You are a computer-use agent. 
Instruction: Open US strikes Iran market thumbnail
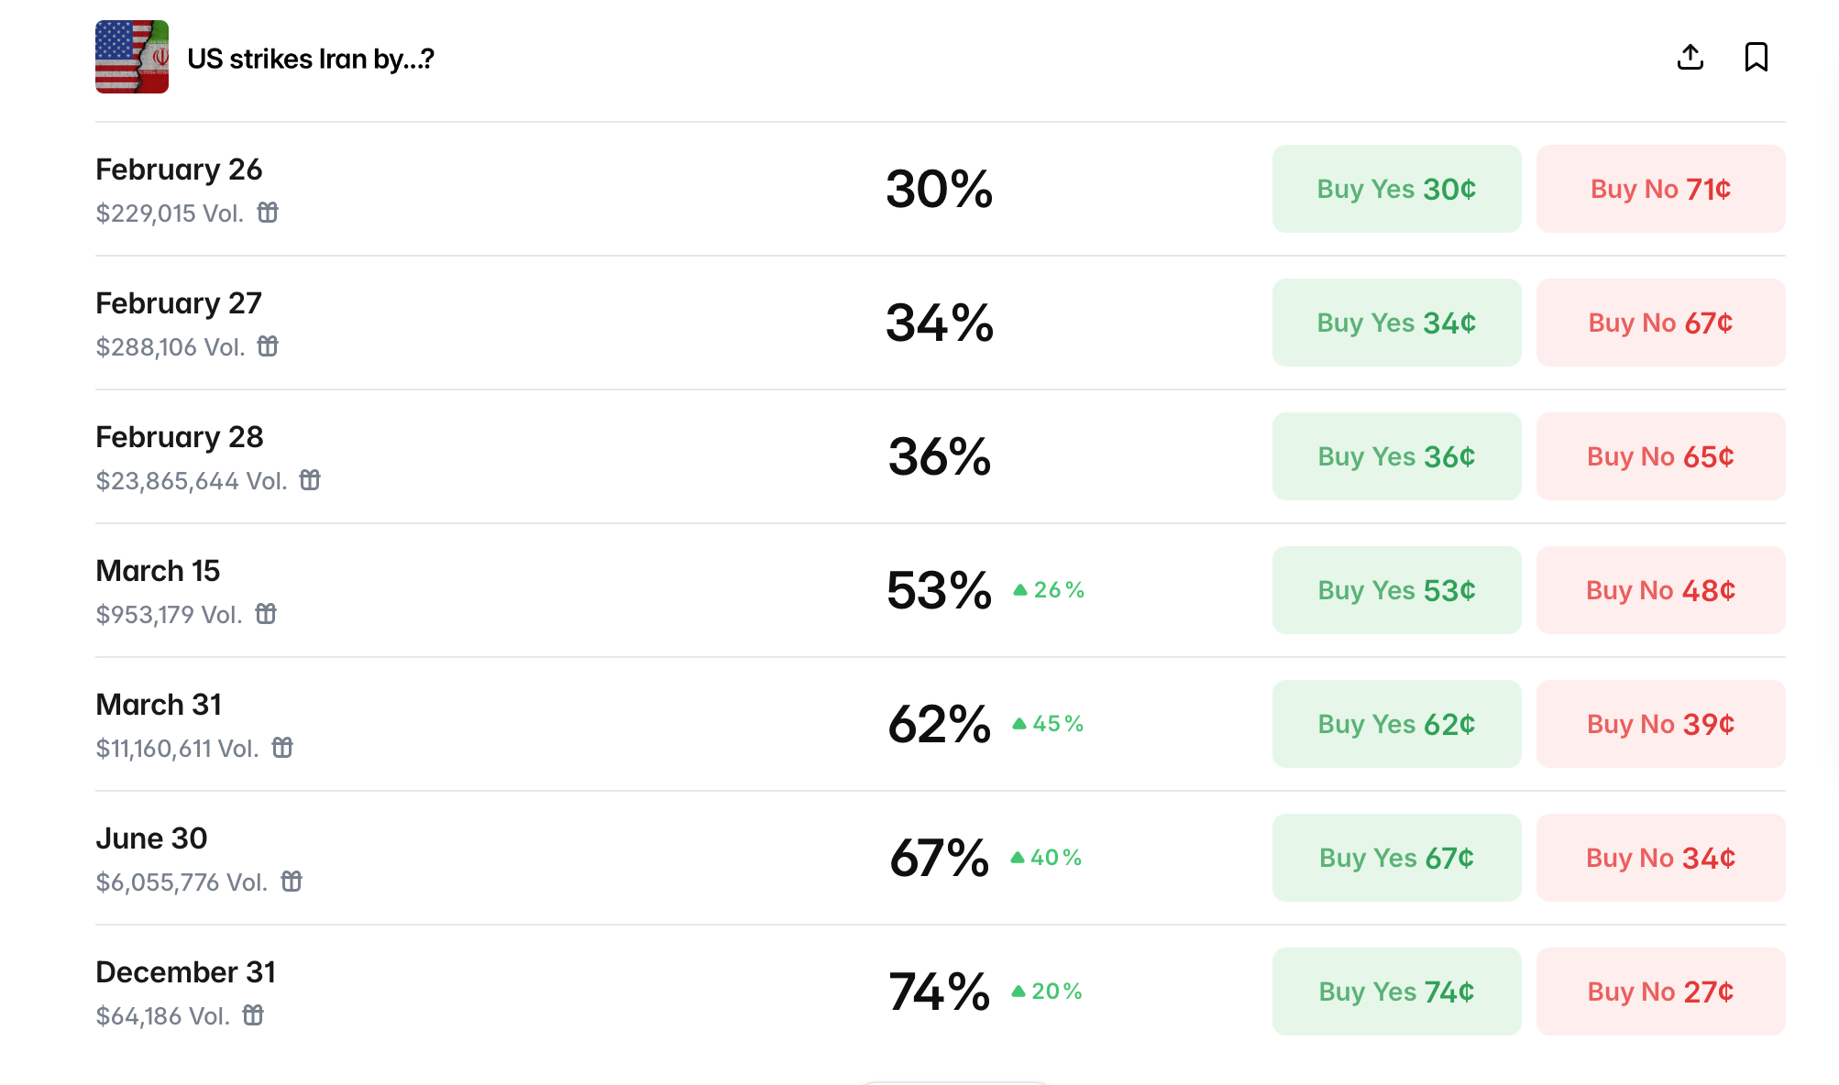[x=132, y=57]
